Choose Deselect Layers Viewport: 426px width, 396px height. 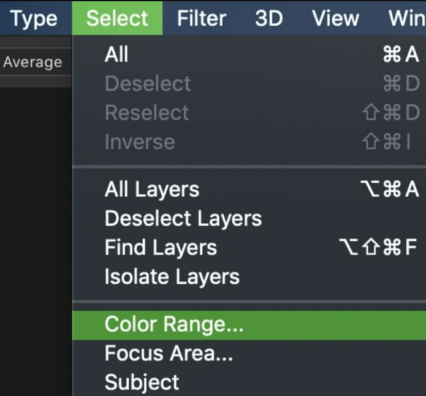pos(183,218)
